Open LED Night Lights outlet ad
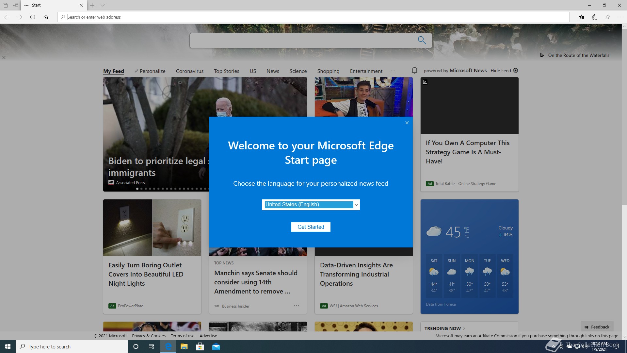Viewport: 627px width, 353px height. click(x=146, y=274)
